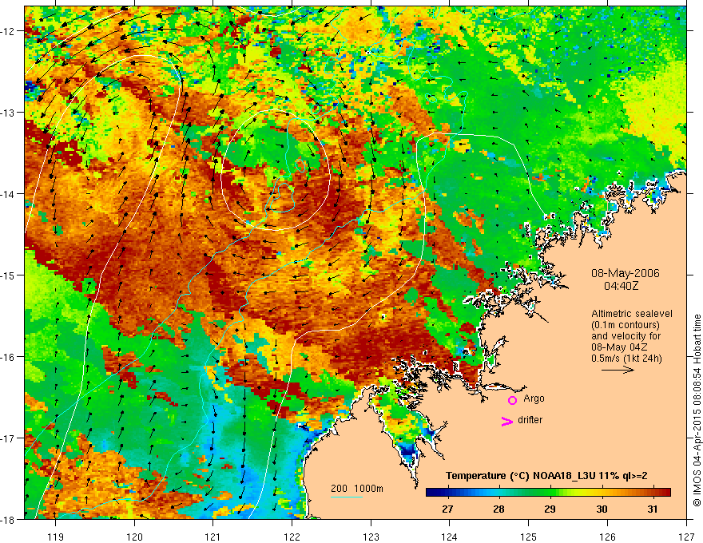Click longitude axis label 127

point(686,537)
